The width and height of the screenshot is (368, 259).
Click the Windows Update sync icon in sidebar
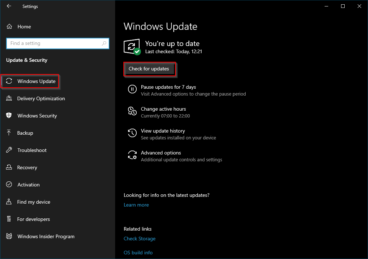9,81
